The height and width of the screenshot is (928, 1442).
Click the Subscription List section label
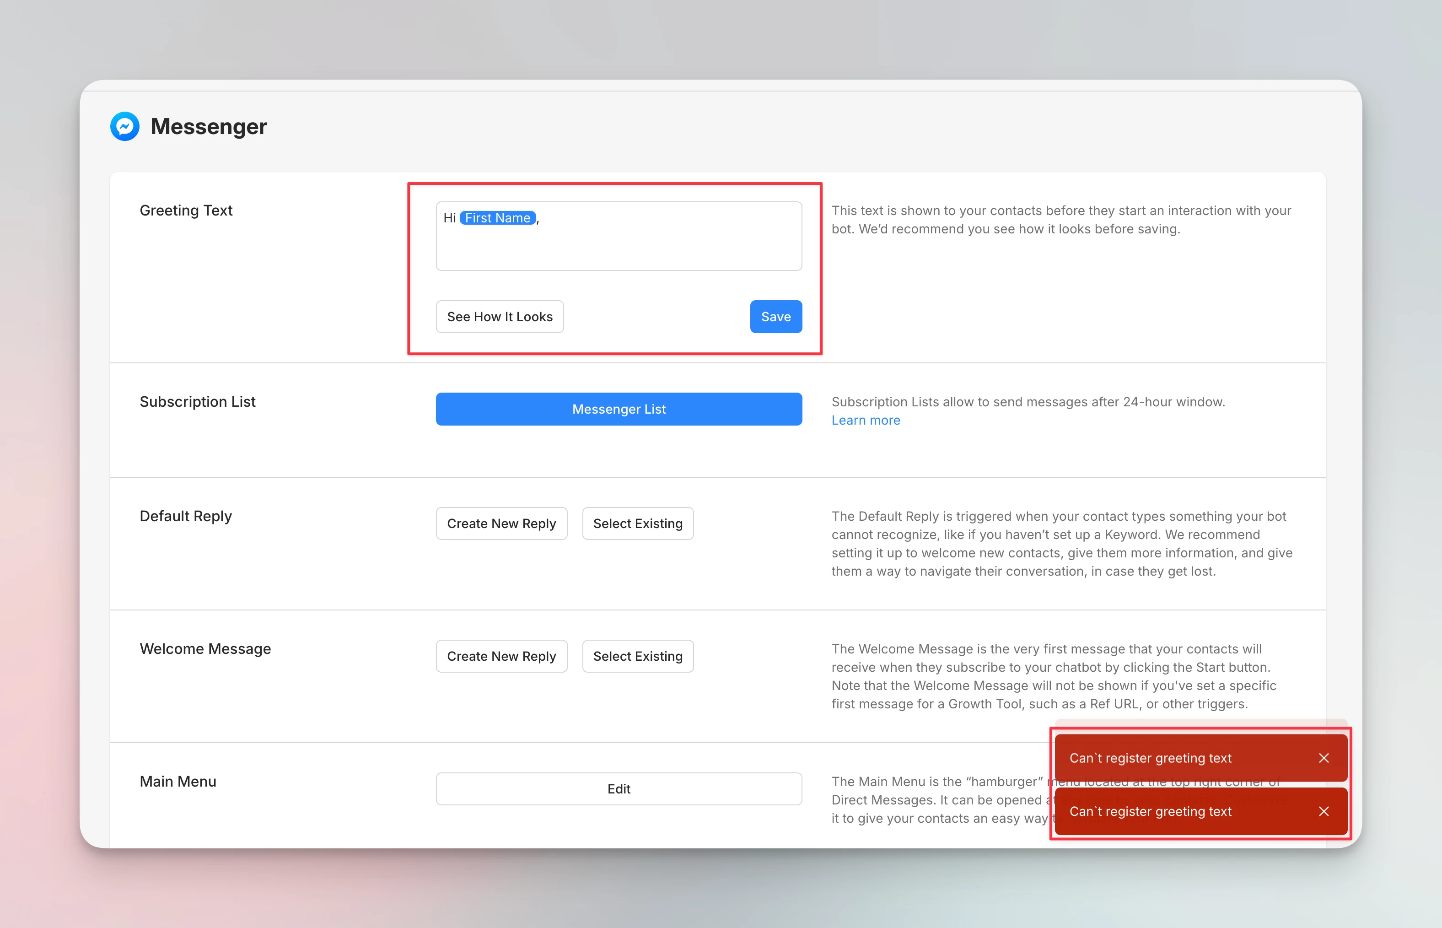(198, 402)
